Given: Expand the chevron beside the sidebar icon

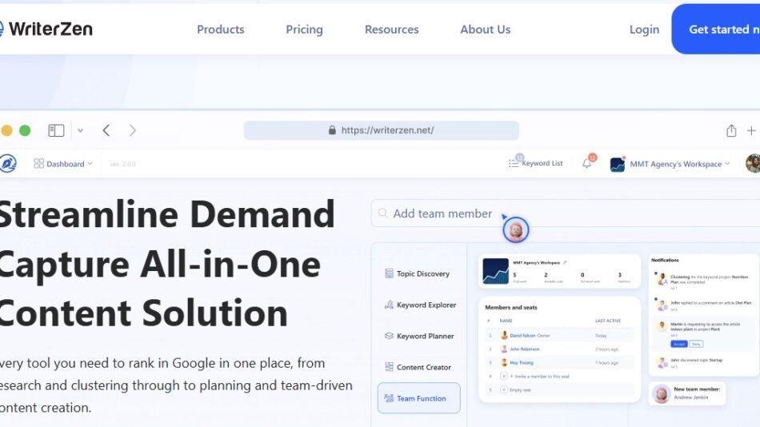Looking at the screenshot, I should coord(80,130).
